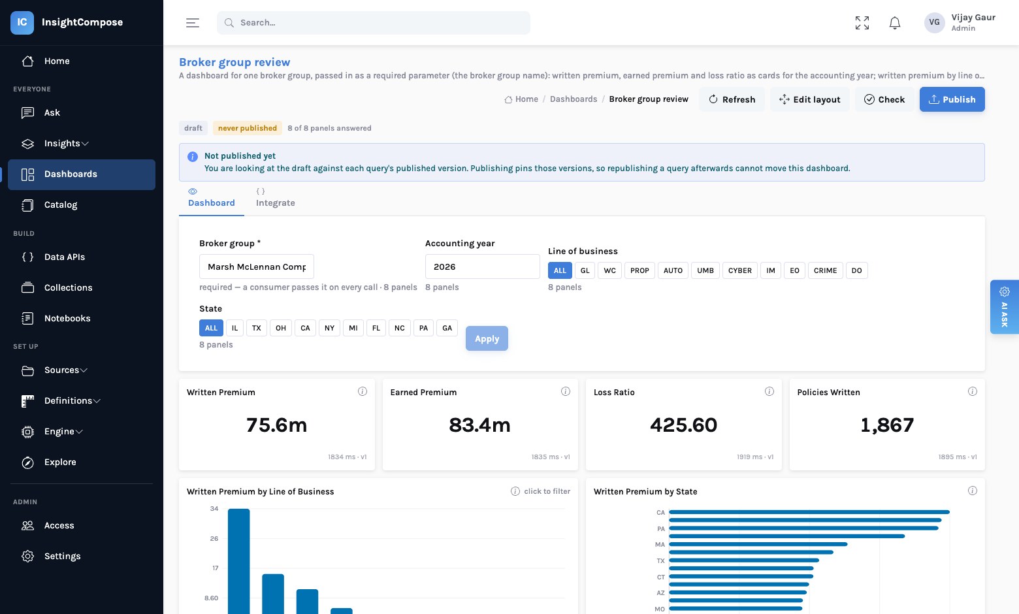This screenshot has height=614, width=1019.
Task: Click the InsightCompose IC logo
Action: click(22, 22)
